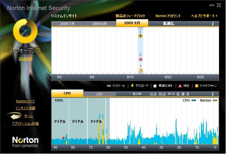Viewport: 226px width, 154px height.
Task: Set zoom to 30 分
Action: 162,94
